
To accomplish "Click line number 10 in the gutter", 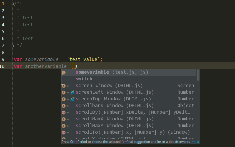I will (x=2, y=66).
